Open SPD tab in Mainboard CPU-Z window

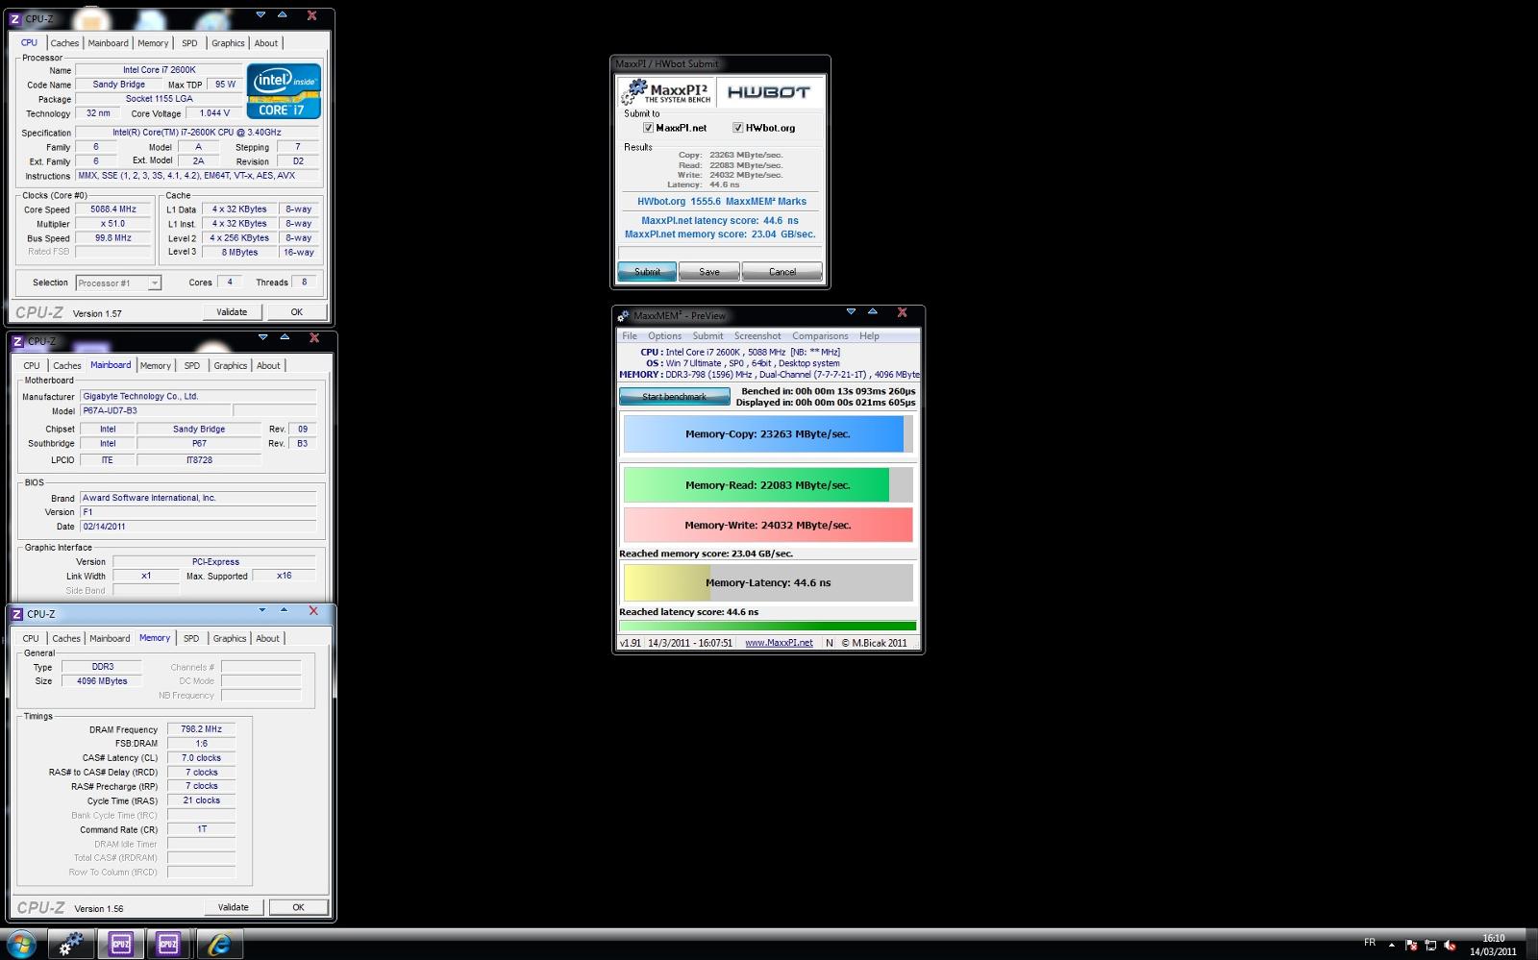192,365
